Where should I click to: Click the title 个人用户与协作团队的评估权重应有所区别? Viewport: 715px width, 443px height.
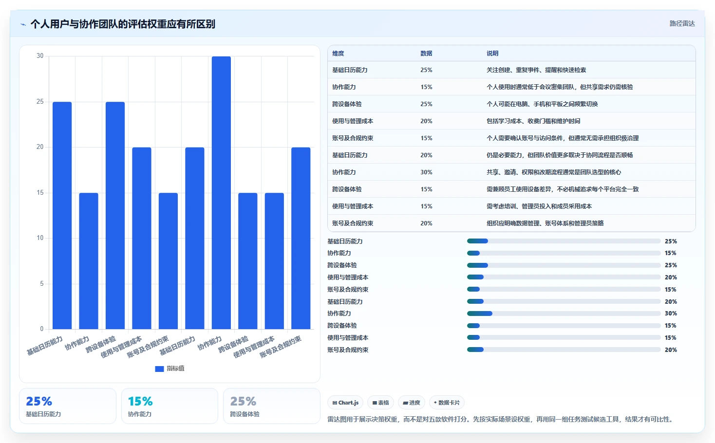point(123,24)
